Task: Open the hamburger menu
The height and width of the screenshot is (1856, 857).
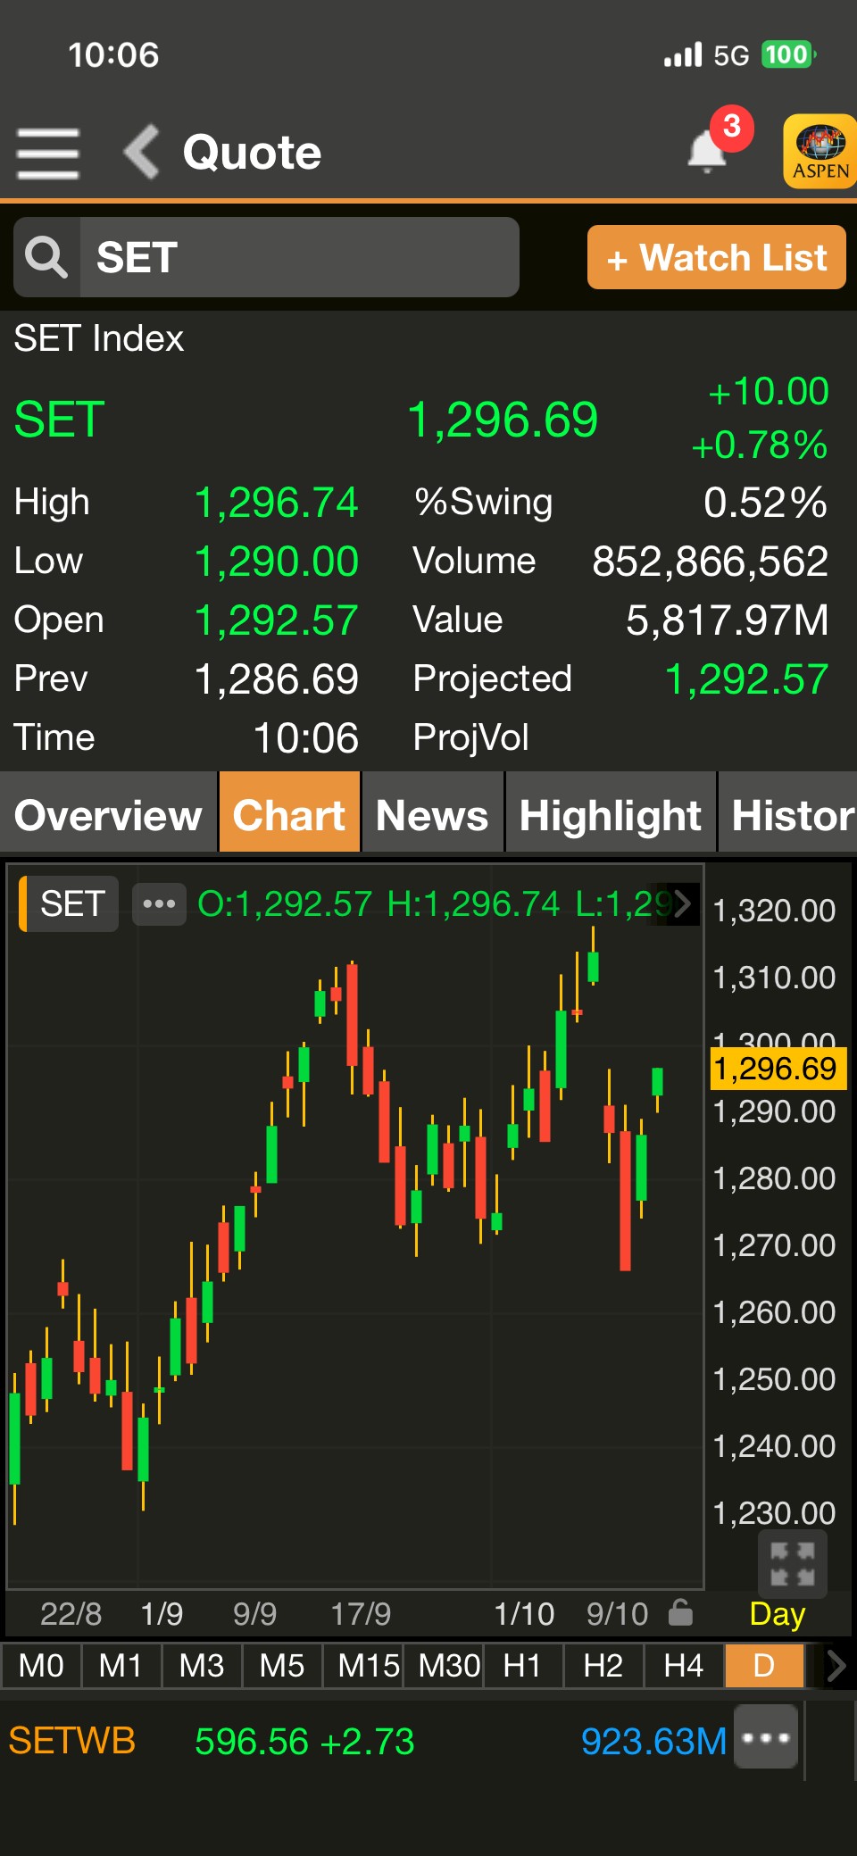Action: (48, 153)
